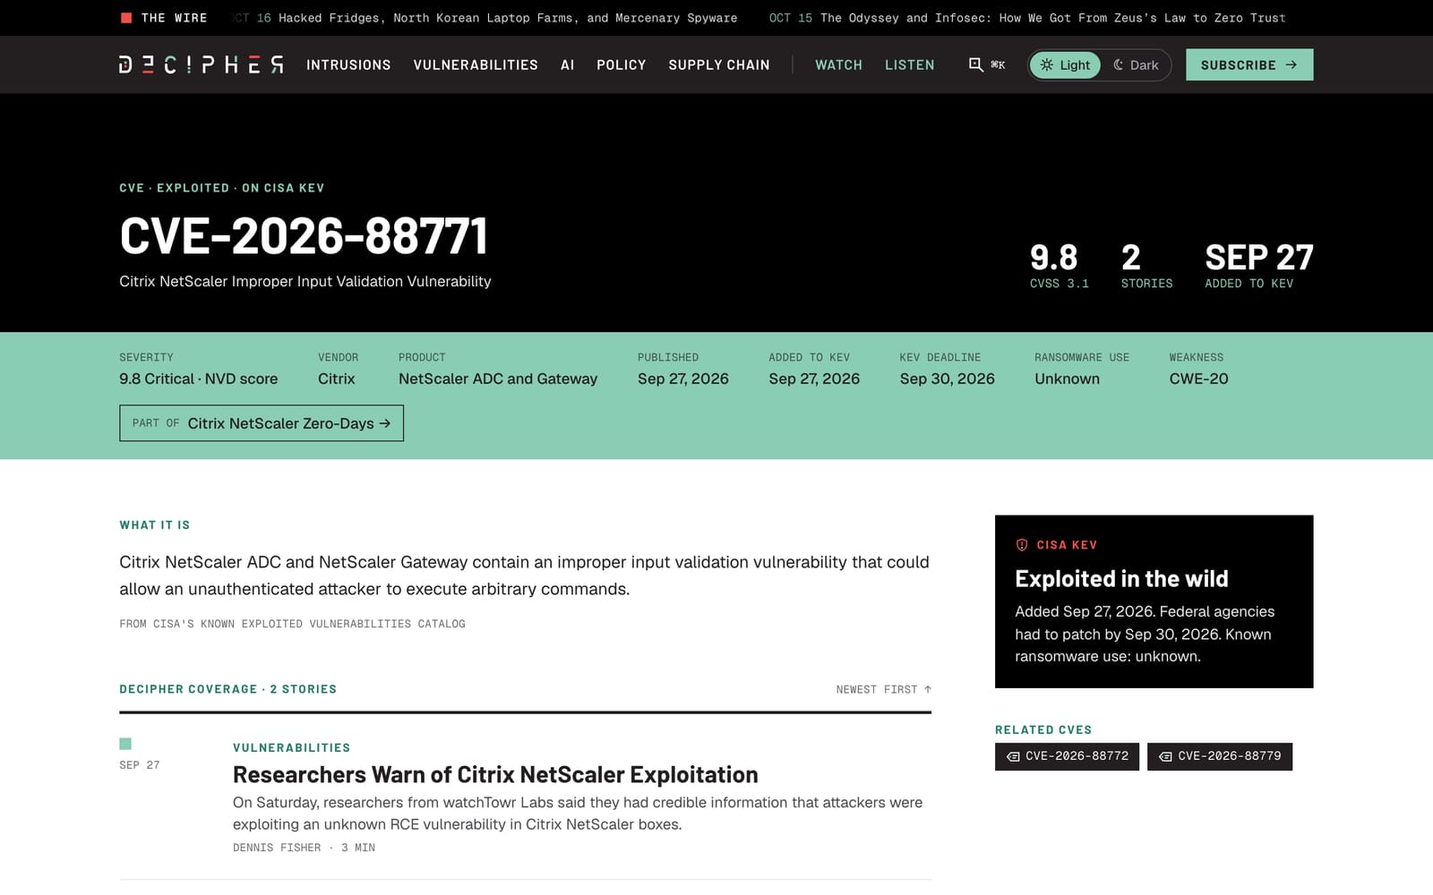Open the Listen link

click(909, 64)
